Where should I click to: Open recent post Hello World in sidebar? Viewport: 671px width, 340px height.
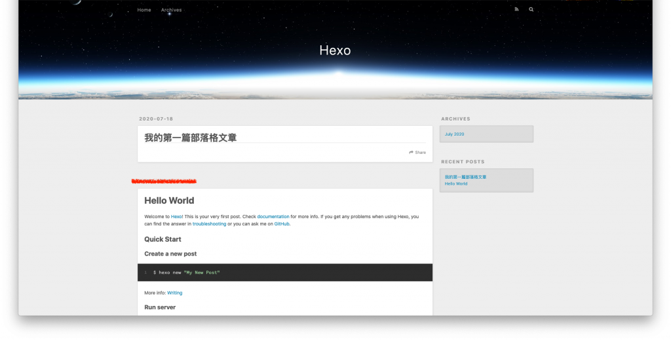pos(456,184)
